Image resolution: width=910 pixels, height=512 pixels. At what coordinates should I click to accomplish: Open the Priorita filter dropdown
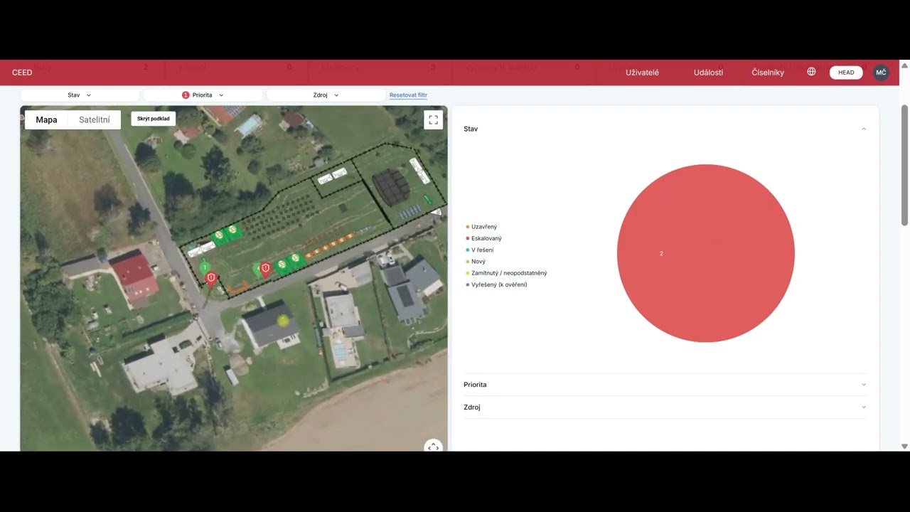(x=203, y=95)
